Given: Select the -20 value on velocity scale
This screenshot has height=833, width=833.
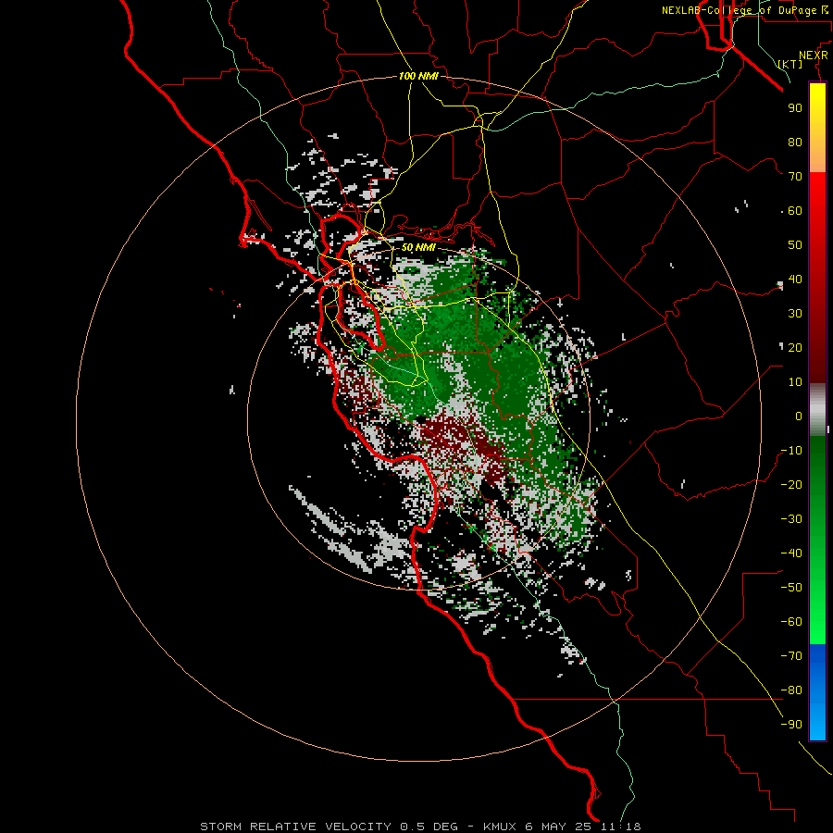Looking at the screenshot, I should [791, 484].
